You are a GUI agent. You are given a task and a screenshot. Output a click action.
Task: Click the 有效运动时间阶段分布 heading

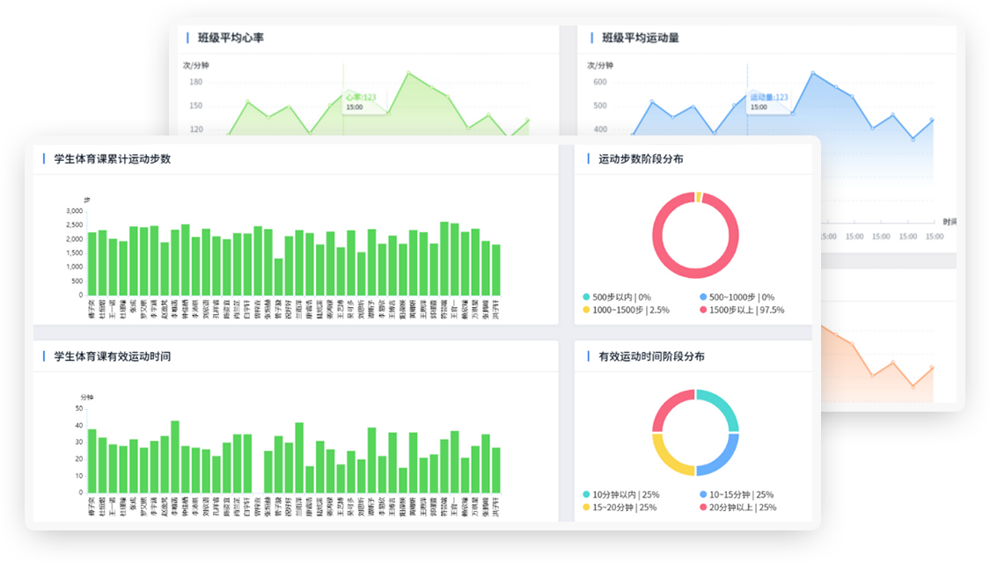[x=651, y=356]
